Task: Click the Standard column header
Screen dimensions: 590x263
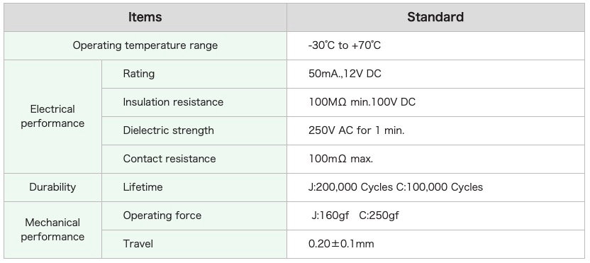Action: coord(435,17)
